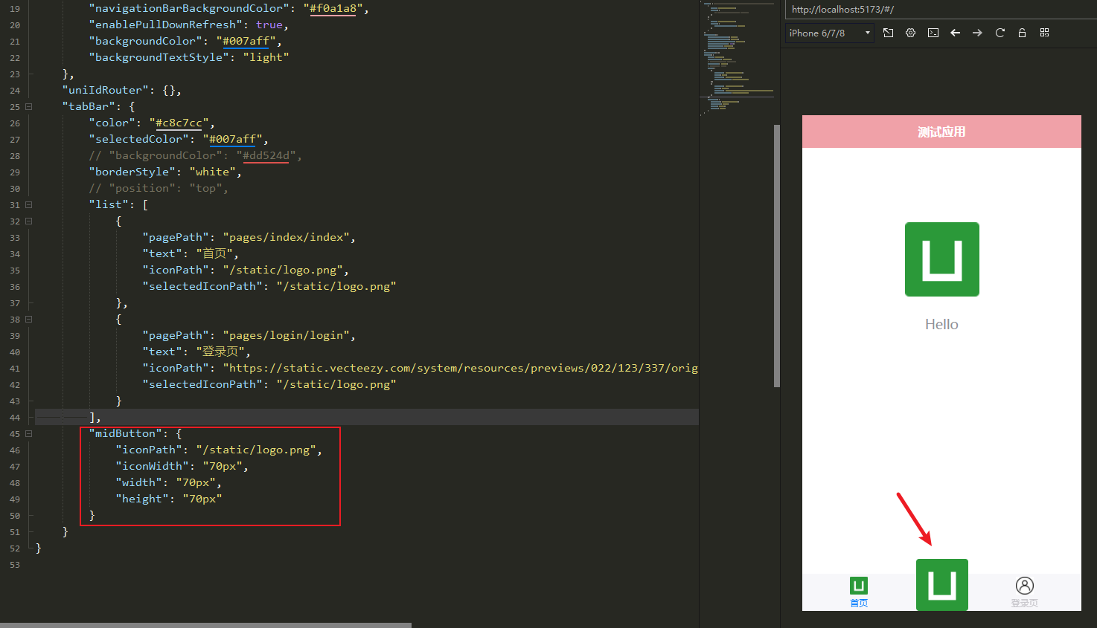The image size is (1097, 628).
Task: Collapse the second list object at line 38
Action: [x=29, y=319]
